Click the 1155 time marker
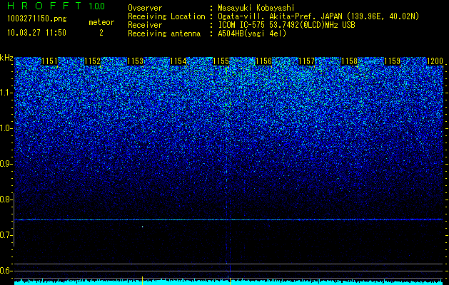Viewport: 449px width, 285px height. pyautogui.click(x=221, y=61)
